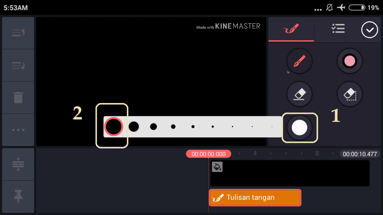The height and width of the screenshot is (215, 383).
Task: Click the undo icon in left sidebar
Action: pyautogui.click(x=18, y=33)
